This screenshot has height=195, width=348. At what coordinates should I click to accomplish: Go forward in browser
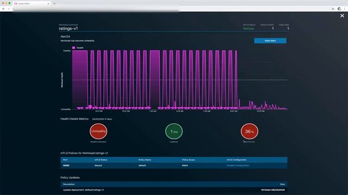pos(9,9)
